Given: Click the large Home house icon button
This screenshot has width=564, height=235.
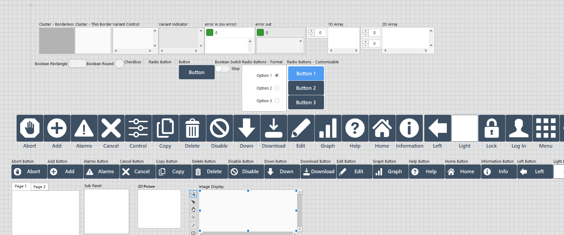Looking at the screenshot, I should 382,128.
